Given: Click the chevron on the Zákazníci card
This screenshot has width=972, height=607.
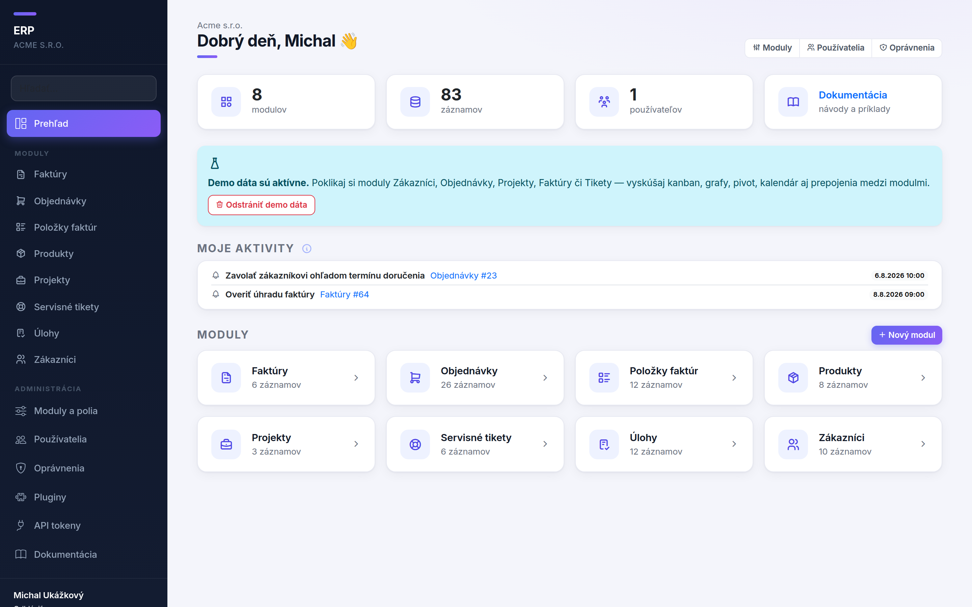Looking at the screenshot, I should click(923, 444).
